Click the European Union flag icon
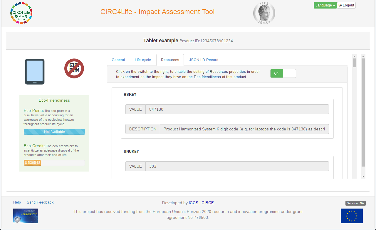 click(352, 216)
